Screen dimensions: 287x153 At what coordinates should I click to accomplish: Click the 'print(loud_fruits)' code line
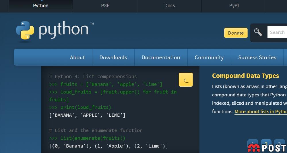point(80,108)
